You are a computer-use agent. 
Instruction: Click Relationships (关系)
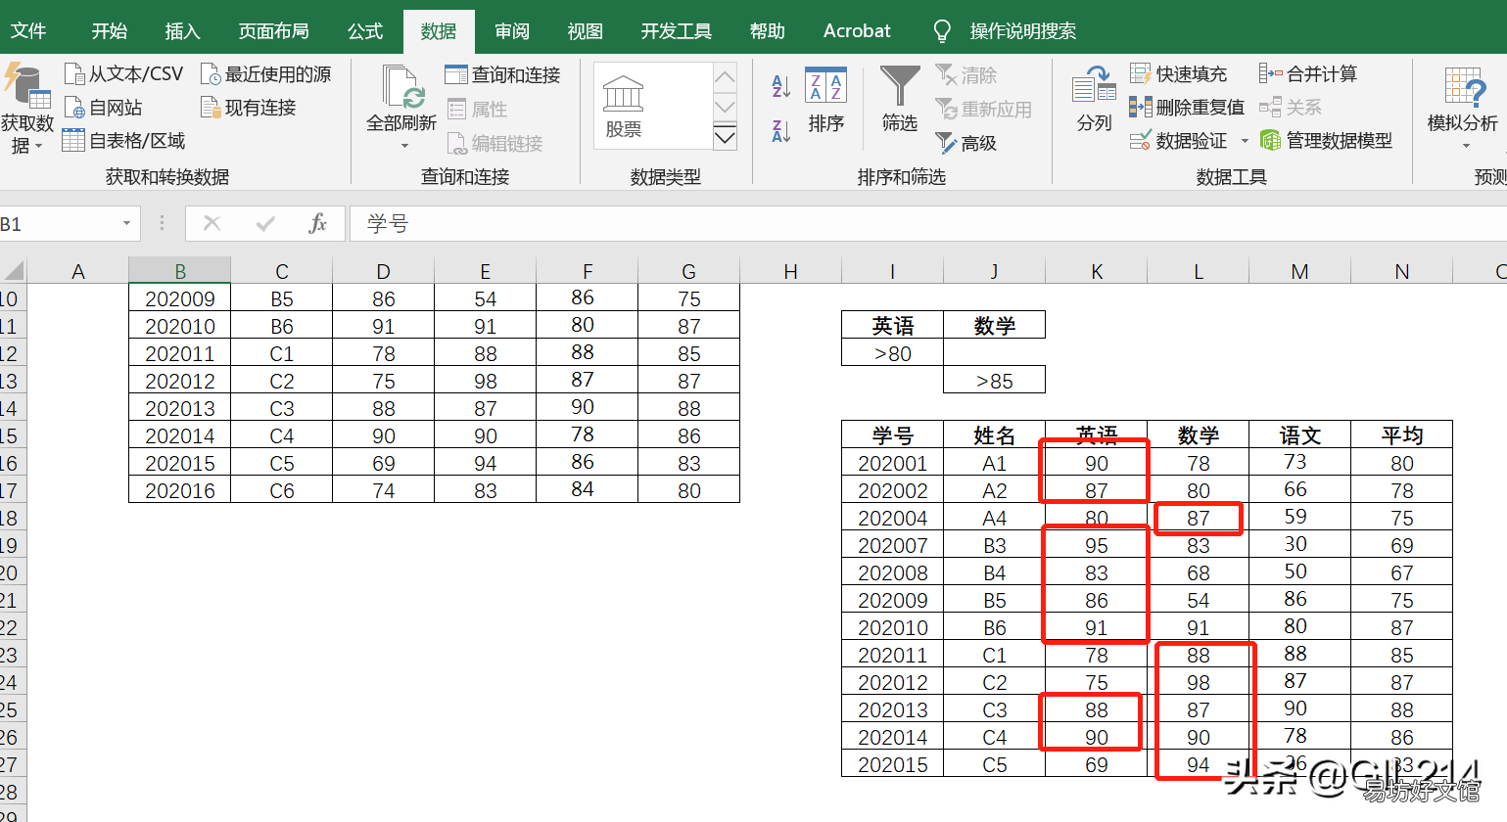(1291, 108)
